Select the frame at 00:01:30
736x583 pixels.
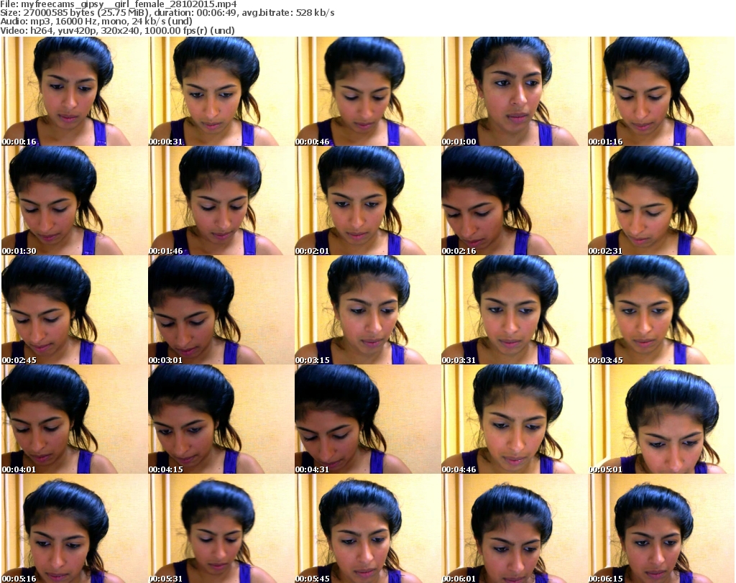pyautogui.click(x=75, y=201)
